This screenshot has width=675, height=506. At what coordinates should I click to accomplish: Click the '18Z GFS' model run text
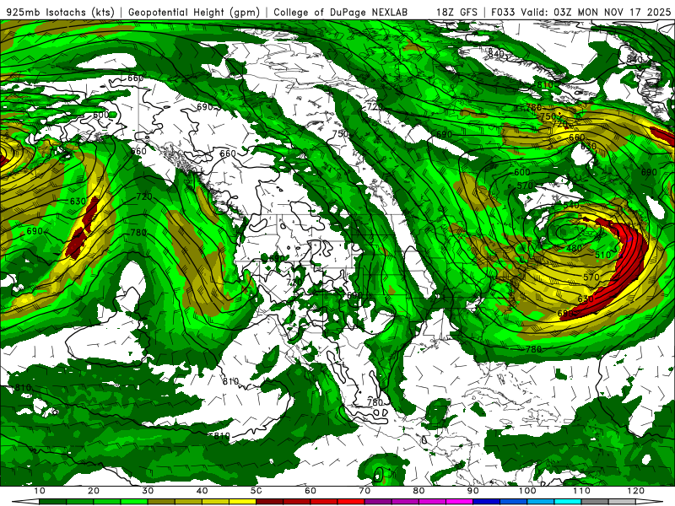tap(456, 12)
